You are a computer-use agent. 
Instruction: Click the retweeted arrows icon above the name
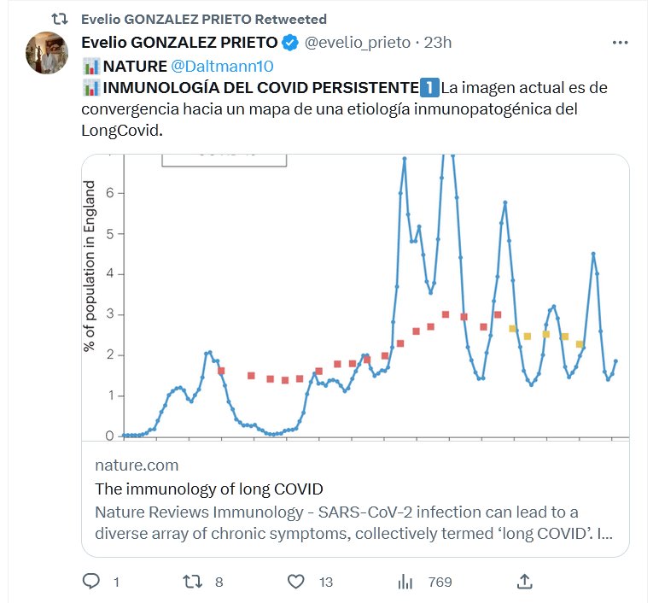(60, 19)
